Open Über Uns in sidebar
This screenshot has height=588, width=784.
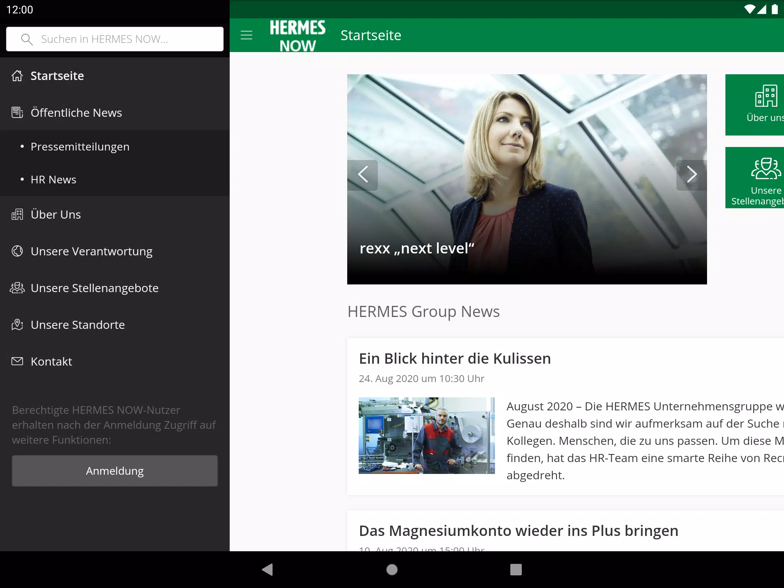pyautogui.click(x=115, y=214)
